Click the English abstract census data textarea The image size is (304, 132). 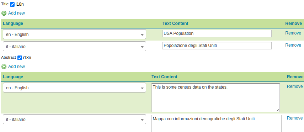click(215, 97)
